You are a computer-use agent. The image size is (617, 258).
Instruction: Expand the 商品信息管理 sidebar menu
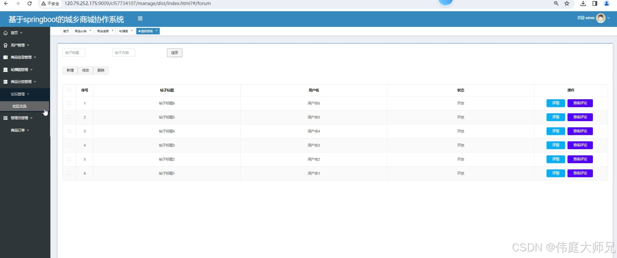(x=25, y=57)
